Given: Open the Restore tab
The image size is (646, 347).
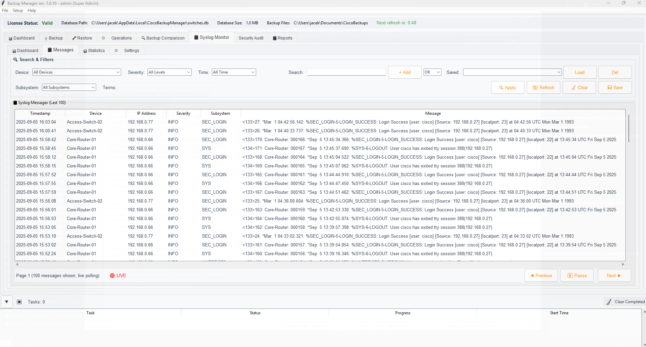Looking at the screenshot, I should point(82,38).
